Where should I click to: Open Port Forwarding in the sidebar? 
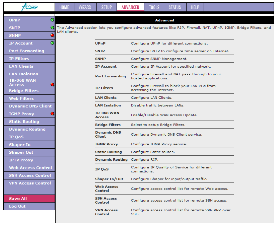coord(26,51)
